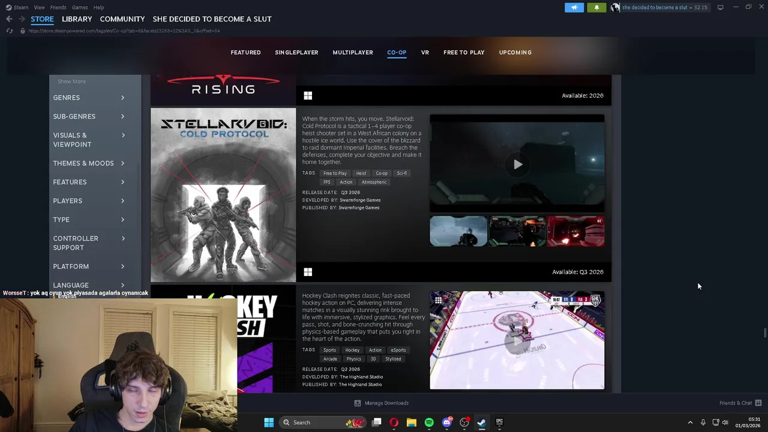768x432 pixels.
Task: Switch to the Singleplayer tab
Action: 296,52
